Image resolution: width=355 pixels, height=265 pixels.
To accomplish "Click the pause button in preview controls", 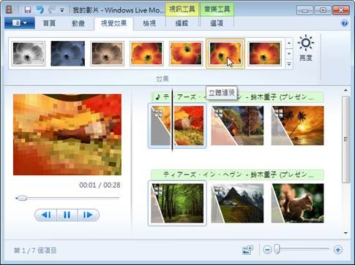I will [67, 215].
